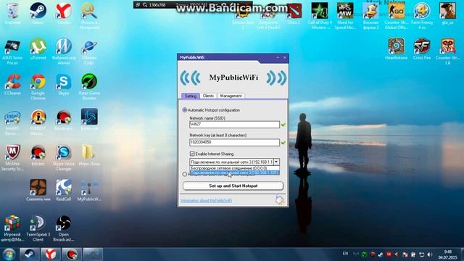Open the Call of Duty 4 shortcut

pos(320,15)
